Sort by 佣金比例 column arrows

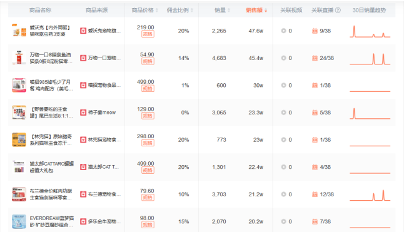pos(192,10)
